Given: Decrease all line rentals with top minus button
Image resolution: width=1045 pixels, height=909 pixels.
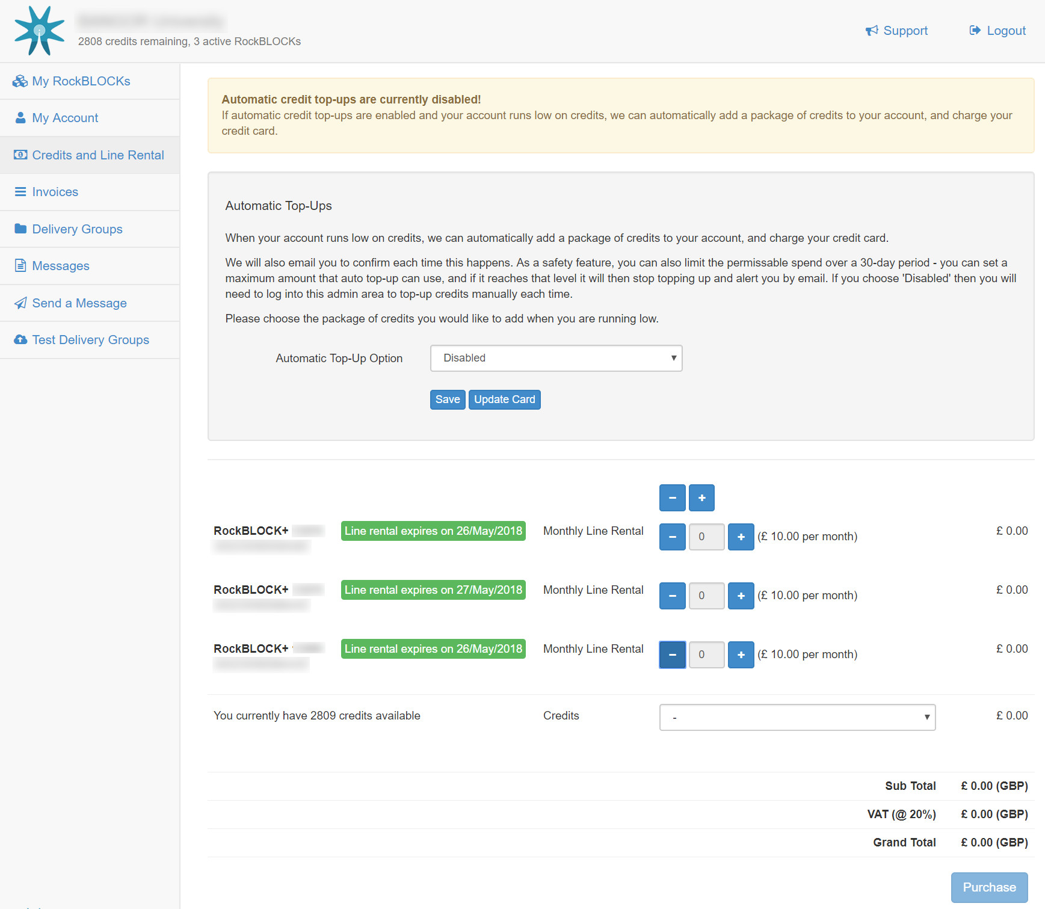Looking at the screenshot, I should (672, 498).
